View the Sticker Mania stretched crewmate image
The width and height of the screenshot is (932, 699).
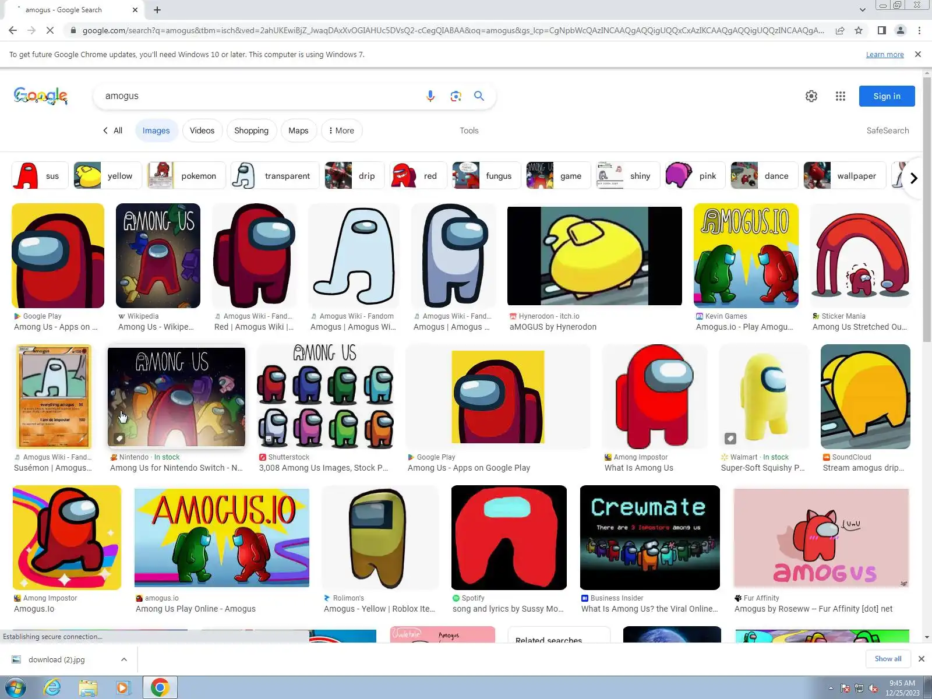860,256
